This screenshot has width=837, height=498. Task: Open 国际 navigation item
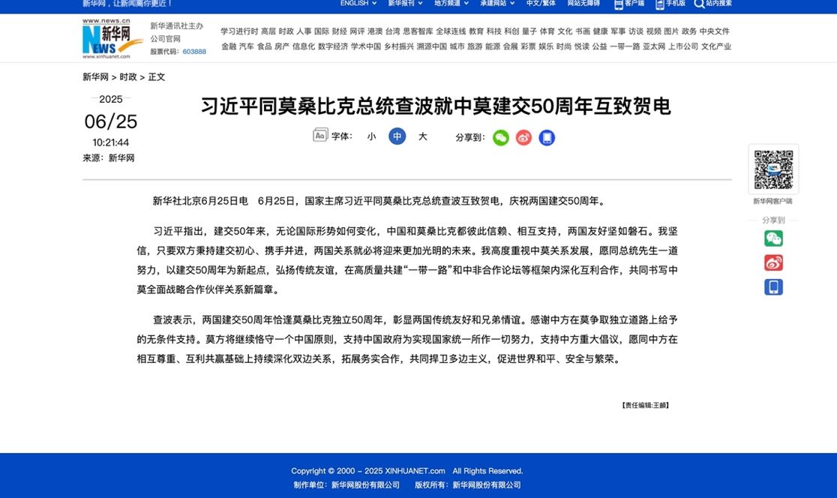point(321,31)
